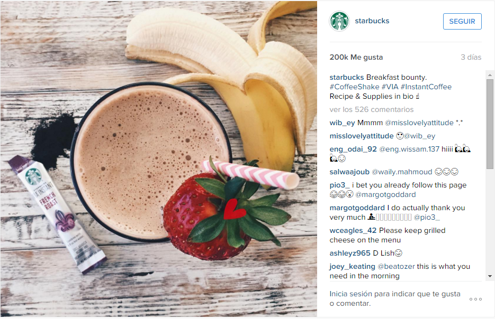Open the @beatozer mention
The height and width of the screenshot is (319, 495).
396,266
